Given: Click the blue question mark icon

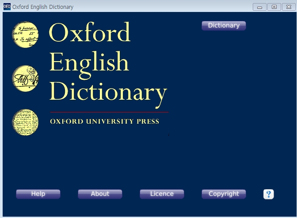Looking at the screenshot, I should [x=269, y=194].
